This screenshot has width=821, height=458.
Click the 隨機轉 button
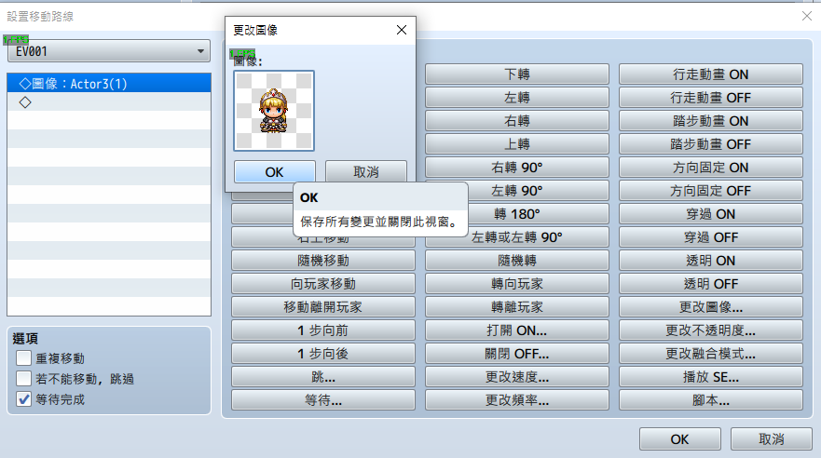517,261
